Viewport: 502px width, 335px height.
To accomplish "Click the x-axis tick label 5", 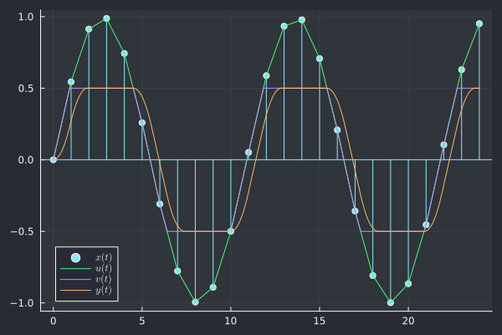I will pyautogui.click(x=142, y=321).
